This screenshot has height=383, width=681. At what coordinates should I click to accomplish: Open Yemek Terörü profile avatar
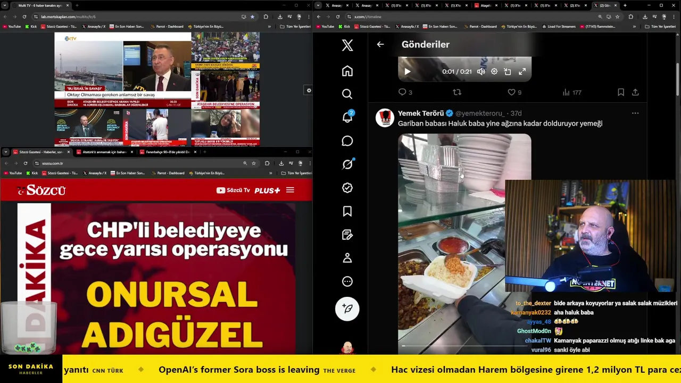385,118
